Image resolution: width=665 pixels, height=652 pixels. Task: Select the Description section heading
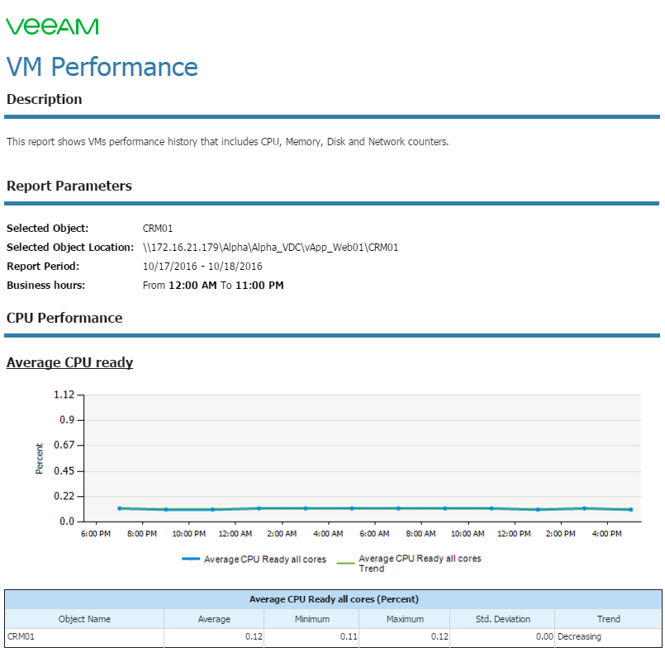point(44,99)
